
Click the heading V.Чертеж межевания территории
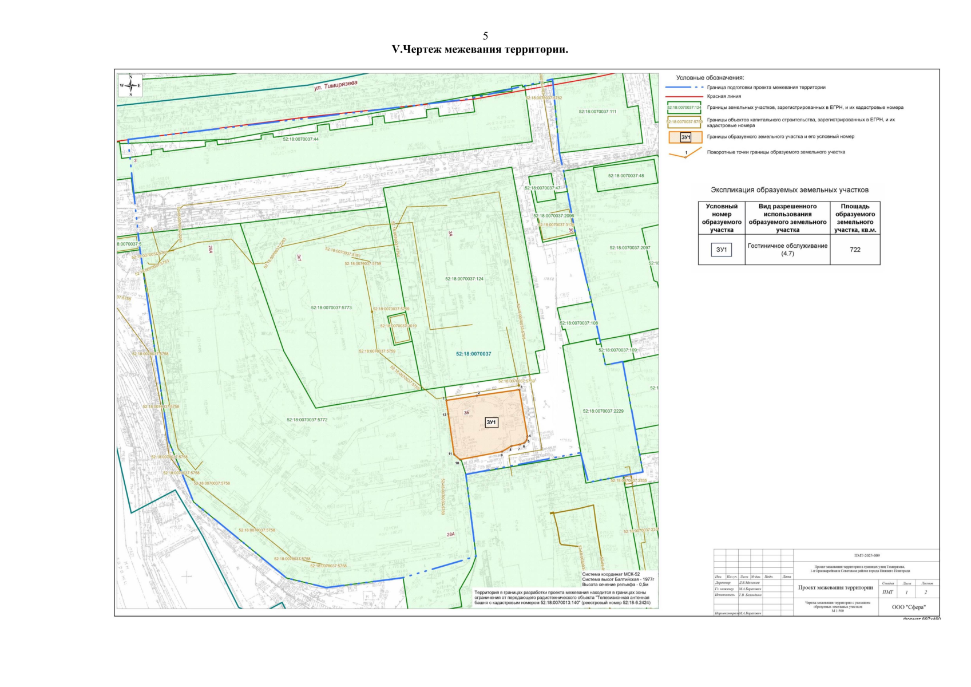(x=479, y=50)
